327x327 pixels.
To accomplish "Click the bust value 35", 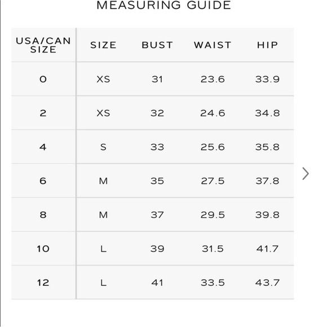I will tap(157, 181).
